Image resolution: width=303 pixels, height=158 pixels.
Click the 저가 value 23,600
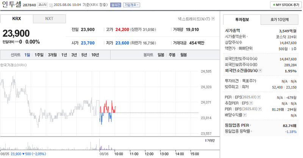coord(122,43)
